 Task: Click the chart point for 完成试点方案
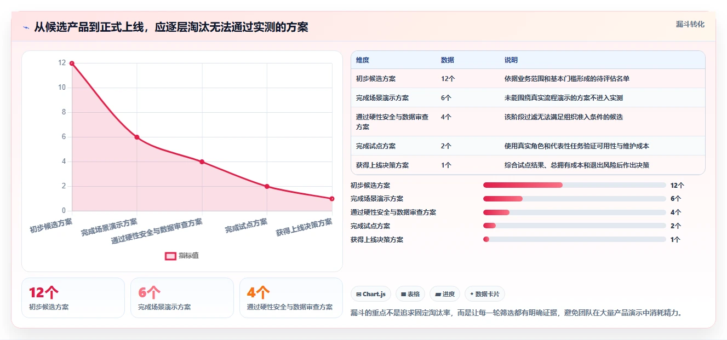tap(267, 186)
